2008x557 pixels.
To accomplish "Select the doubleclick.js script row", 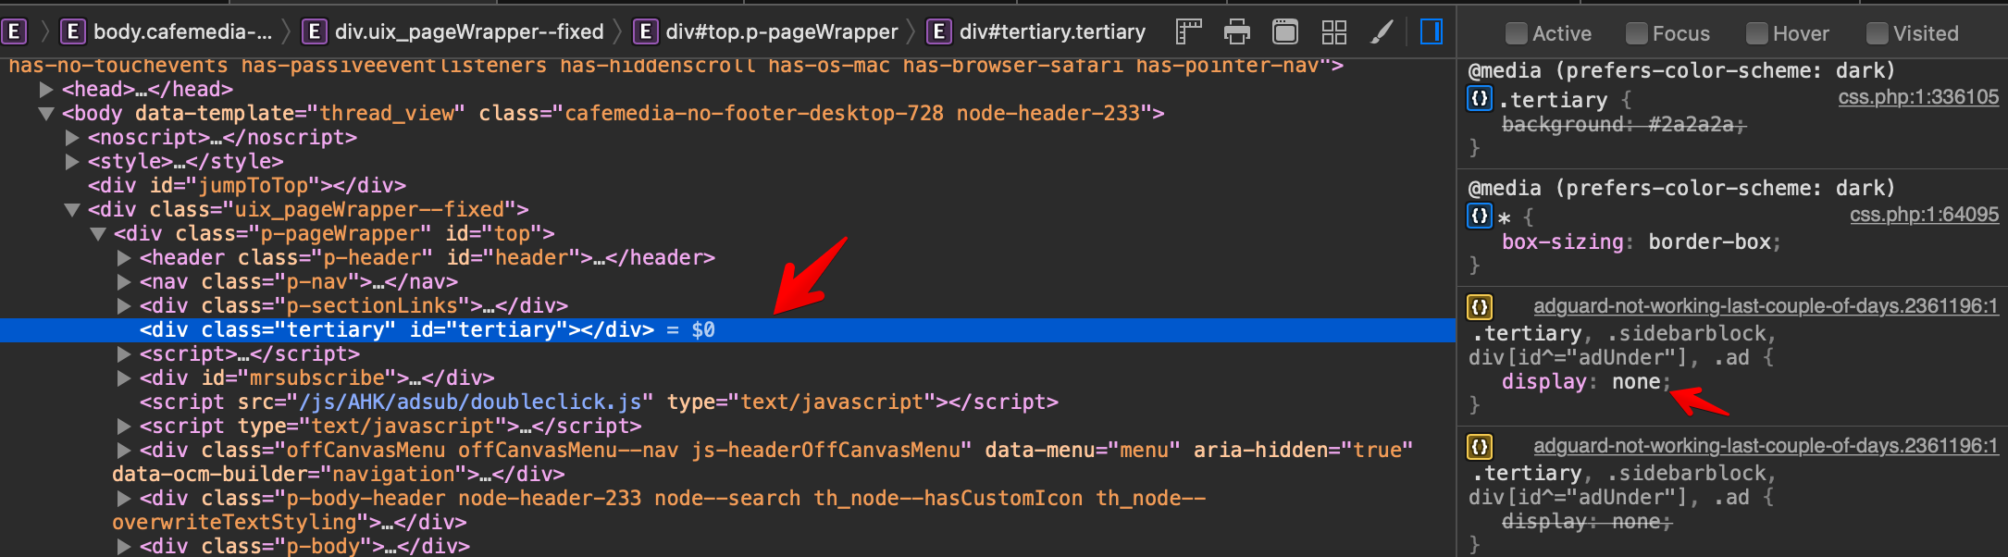I will 599,402.
